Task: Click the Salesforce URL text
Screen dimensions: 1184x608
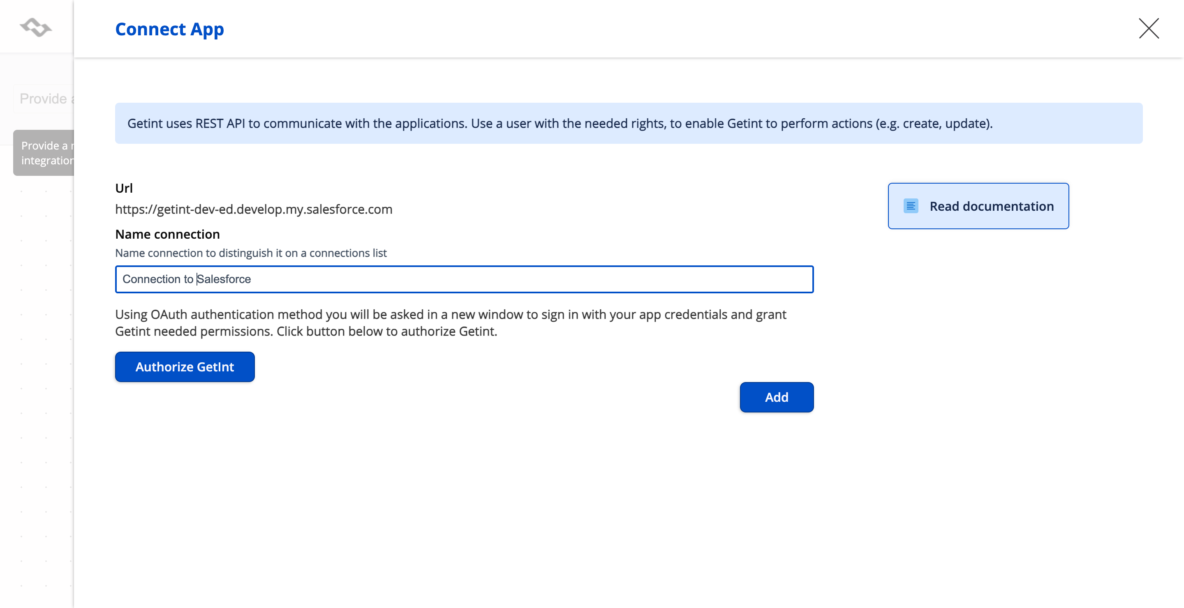Action: click(254, 210)
